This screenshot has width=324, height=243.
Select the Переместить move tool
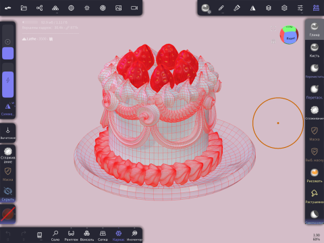pyautogui.click(x=315, y=71)
